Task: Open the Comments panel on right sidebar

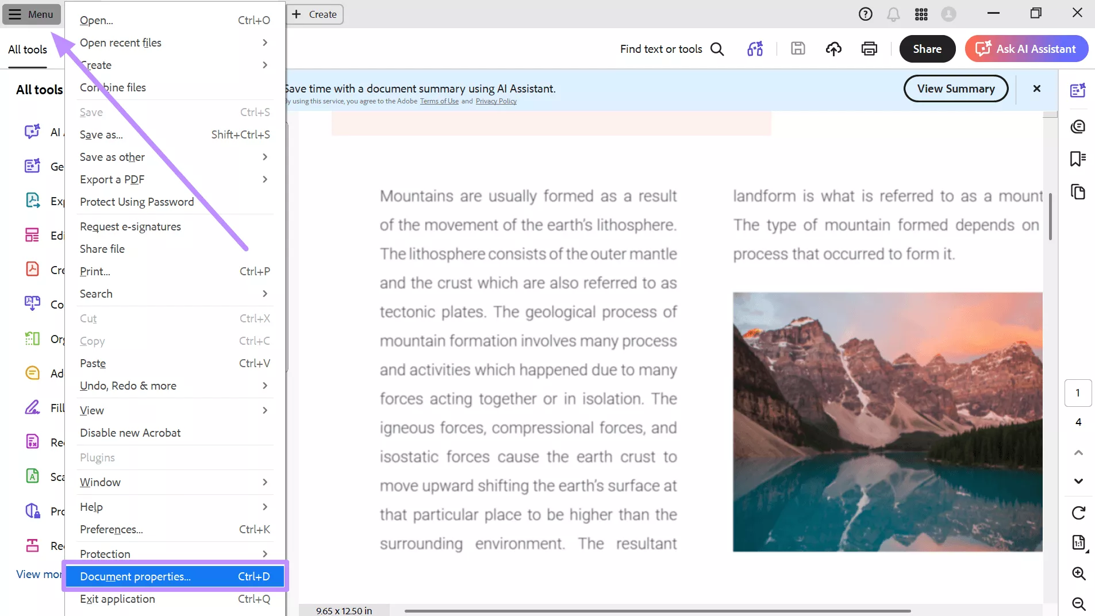Action: point(1078,126)
